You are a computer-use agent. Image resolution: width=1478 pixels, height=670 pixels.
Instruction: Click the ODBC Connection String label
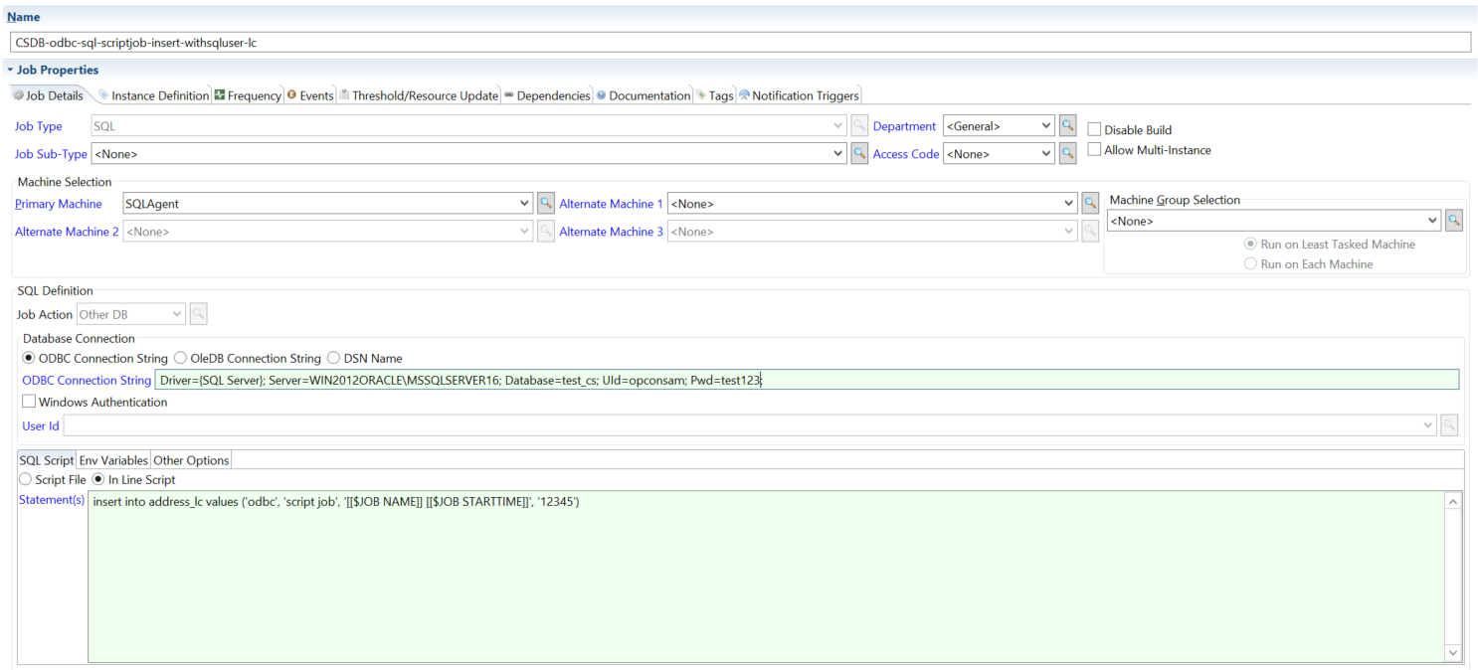87,380
